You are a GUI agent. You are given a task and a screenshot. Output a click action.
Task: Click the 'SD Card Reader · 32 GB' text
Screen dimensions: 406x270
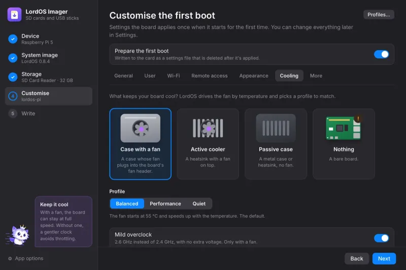point(47,81)
